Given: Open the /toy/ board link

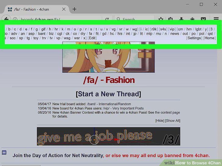Looking at the screenshot, I should (36, 38).
